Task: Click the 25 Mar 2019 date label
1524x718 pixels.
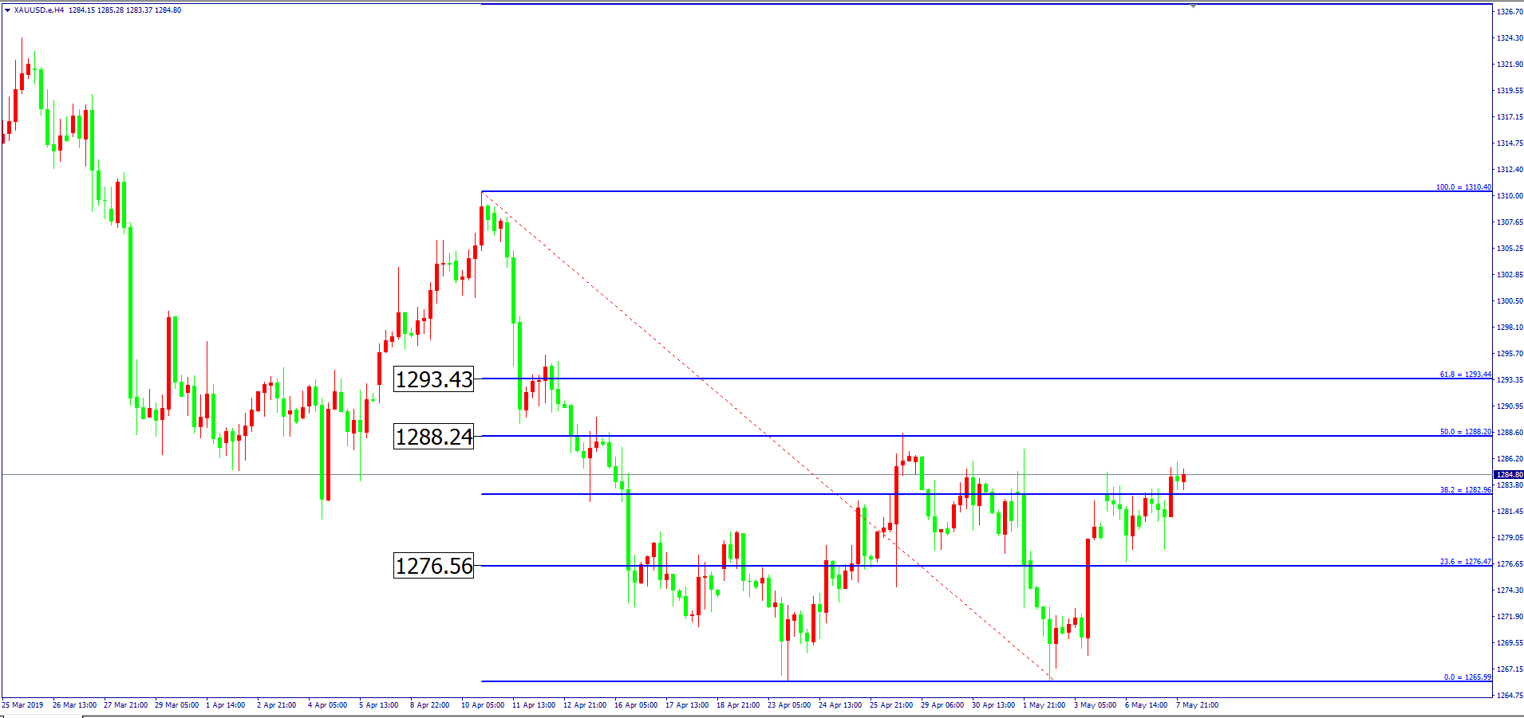Action: [23, 705]
